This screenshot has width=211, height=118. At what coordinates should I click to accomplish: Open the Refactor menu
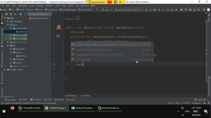(x=49, y=6)
